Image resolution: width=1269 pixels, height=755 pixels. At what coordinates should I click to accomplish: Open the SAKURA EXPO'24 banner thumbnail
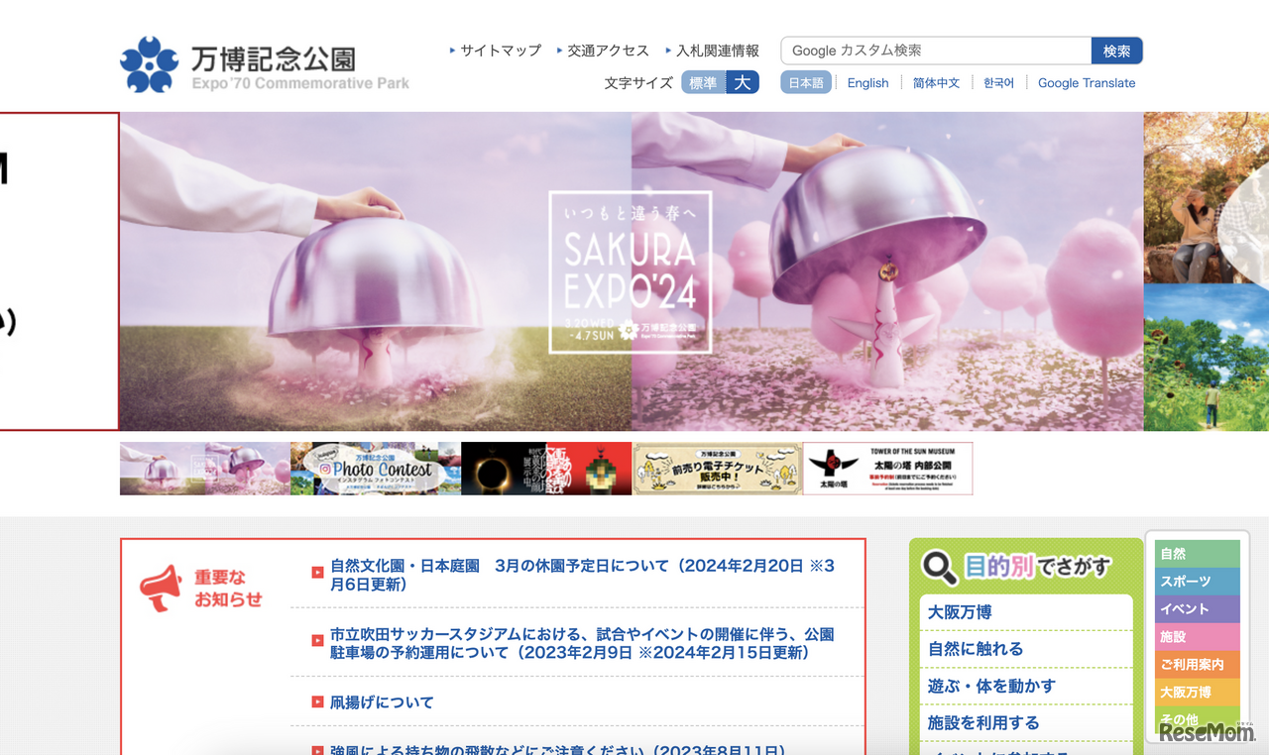204,467
